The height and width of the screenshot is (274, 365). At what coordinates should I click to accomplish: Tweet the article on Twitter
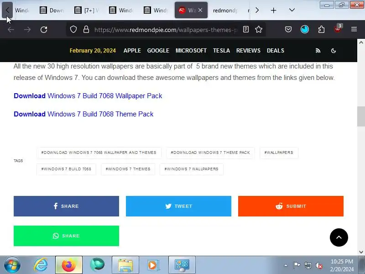(178, 206)
